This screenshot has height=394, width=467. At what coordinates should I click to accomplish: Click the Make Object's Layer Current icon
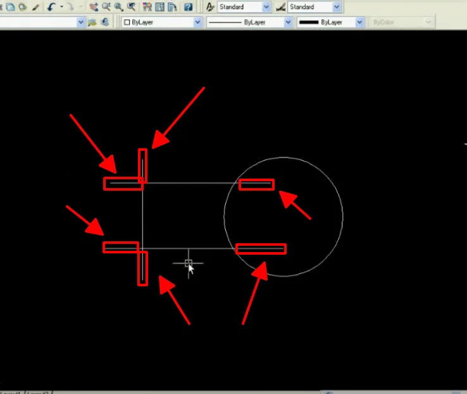coord(92,22)
